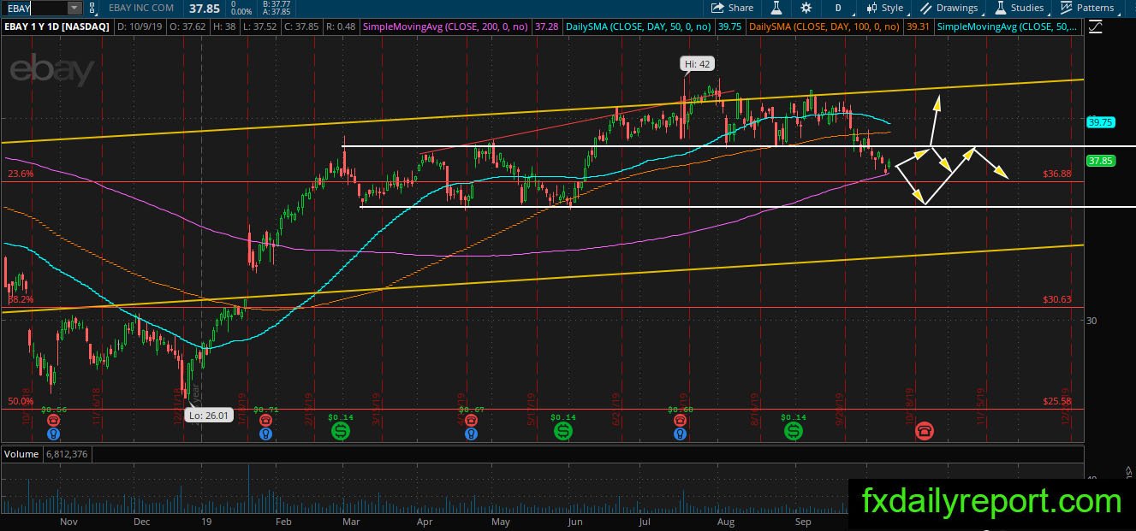Click the green dividend icon near March
The width and height of the screenshot is (1136, 531).
tap(341, 431)
